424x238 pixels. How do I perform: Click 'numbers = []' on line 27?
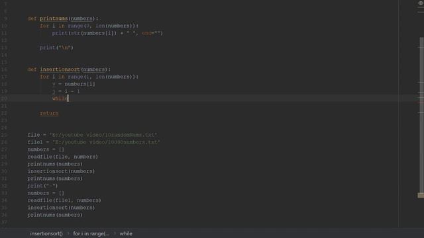pyautogui.click(x=46, y=149)
